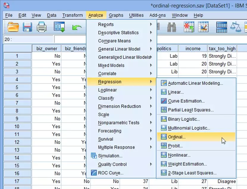Click the Curve Estimation icon
247x189 pixels.
[164, 101]
